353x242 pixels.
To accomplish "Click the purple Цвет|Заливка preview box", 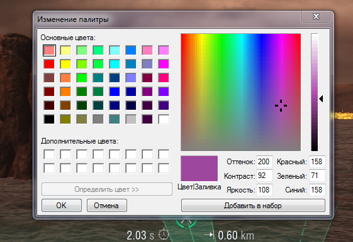I will [199, 169].
